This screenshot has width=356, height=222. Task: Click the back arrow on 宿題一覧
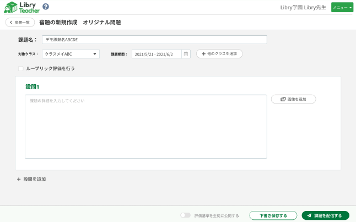10,23
